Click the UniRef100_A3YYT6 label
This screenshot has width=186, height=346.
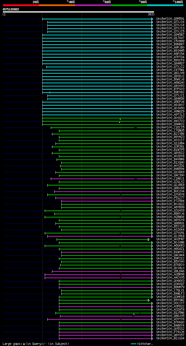(x=170, y=319)
